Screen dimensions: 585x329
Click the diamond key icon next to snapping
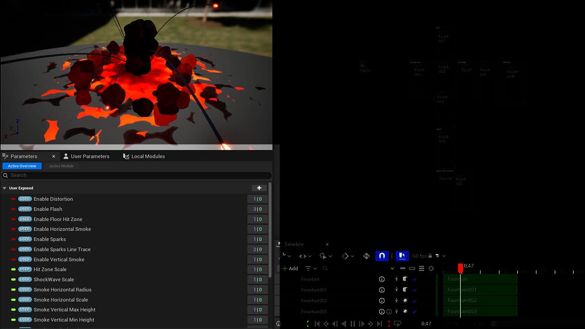pos(366,256)
